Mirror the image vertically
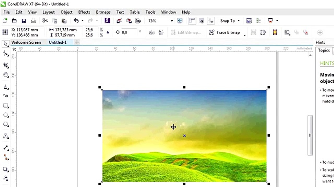This screenshot has width=334, height=187. 161,32
